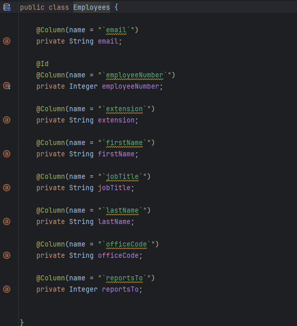297x326 pixels.
Task: Click the `officeCode` column name string
Action: coord(126,244)
